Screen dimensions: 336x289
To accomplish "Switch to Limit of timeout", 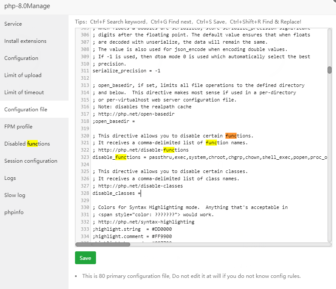I will 24,92.
